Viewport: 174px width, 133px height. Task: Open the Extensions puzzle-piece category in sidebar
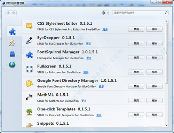tap(13, 32)
